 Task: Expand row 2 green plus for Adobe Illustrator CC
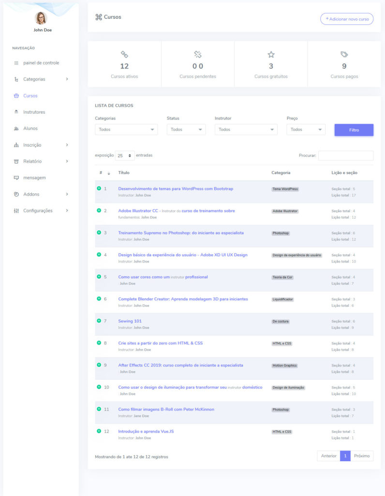click(x=99, y=210)
